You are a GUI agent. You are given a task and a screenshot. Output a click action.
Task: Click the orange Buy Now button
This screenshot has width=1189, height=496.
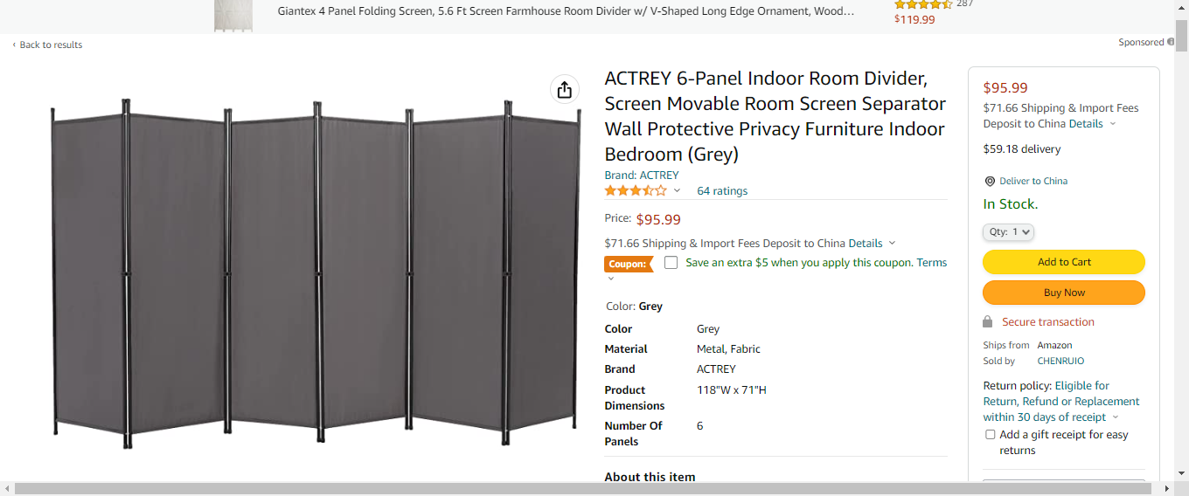[x=1064, y=293]
